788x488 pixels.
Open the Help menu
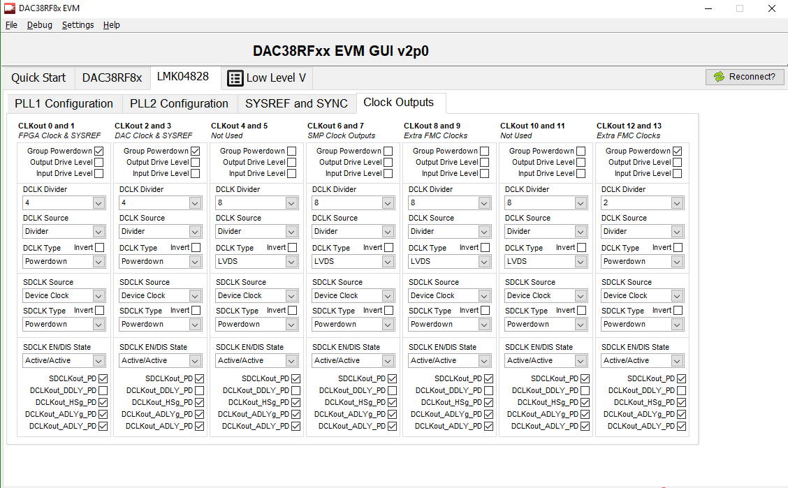[112, 25]
